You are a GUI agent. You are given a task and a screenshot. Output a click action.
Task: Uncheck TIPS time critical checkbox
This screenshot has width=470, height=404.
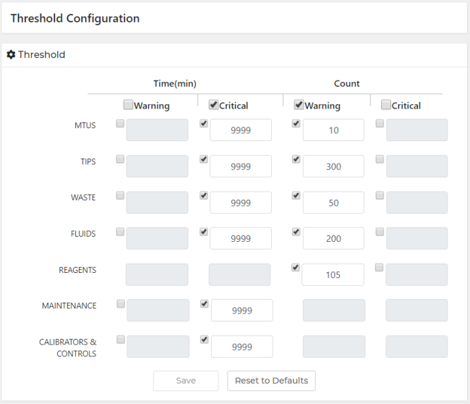click(203, 159)
